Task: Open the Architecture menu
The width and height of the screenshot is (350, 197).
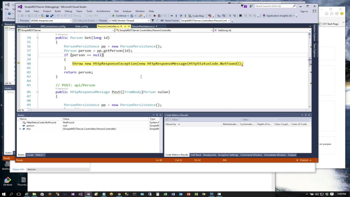Action: 103,11
